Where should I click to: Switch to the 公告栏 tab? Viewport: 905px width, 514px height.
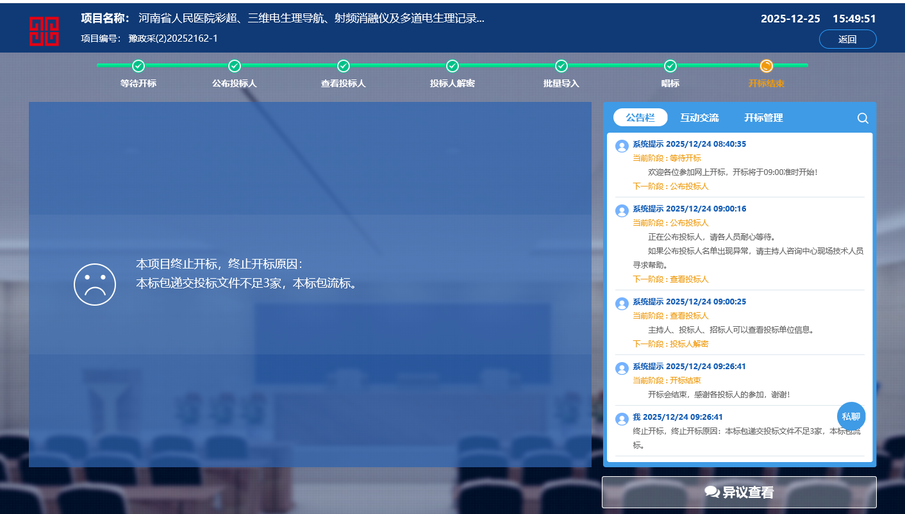tap(640, 118)
